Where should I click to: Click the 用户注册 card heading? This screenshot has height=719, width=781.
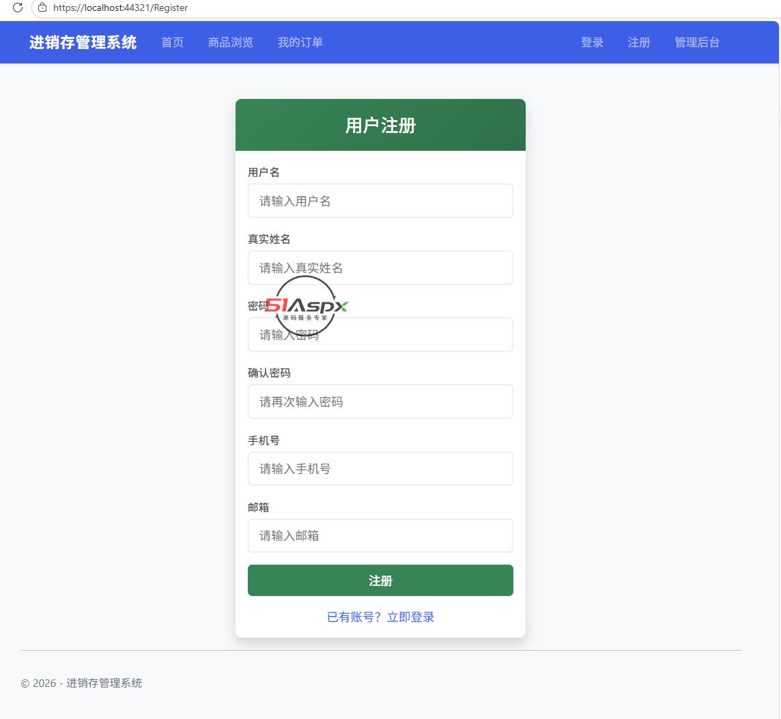pos(380,126)
